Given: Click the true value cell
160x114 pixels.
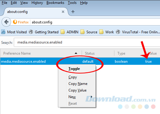Looking at the screenshot, I should [149, 61].
